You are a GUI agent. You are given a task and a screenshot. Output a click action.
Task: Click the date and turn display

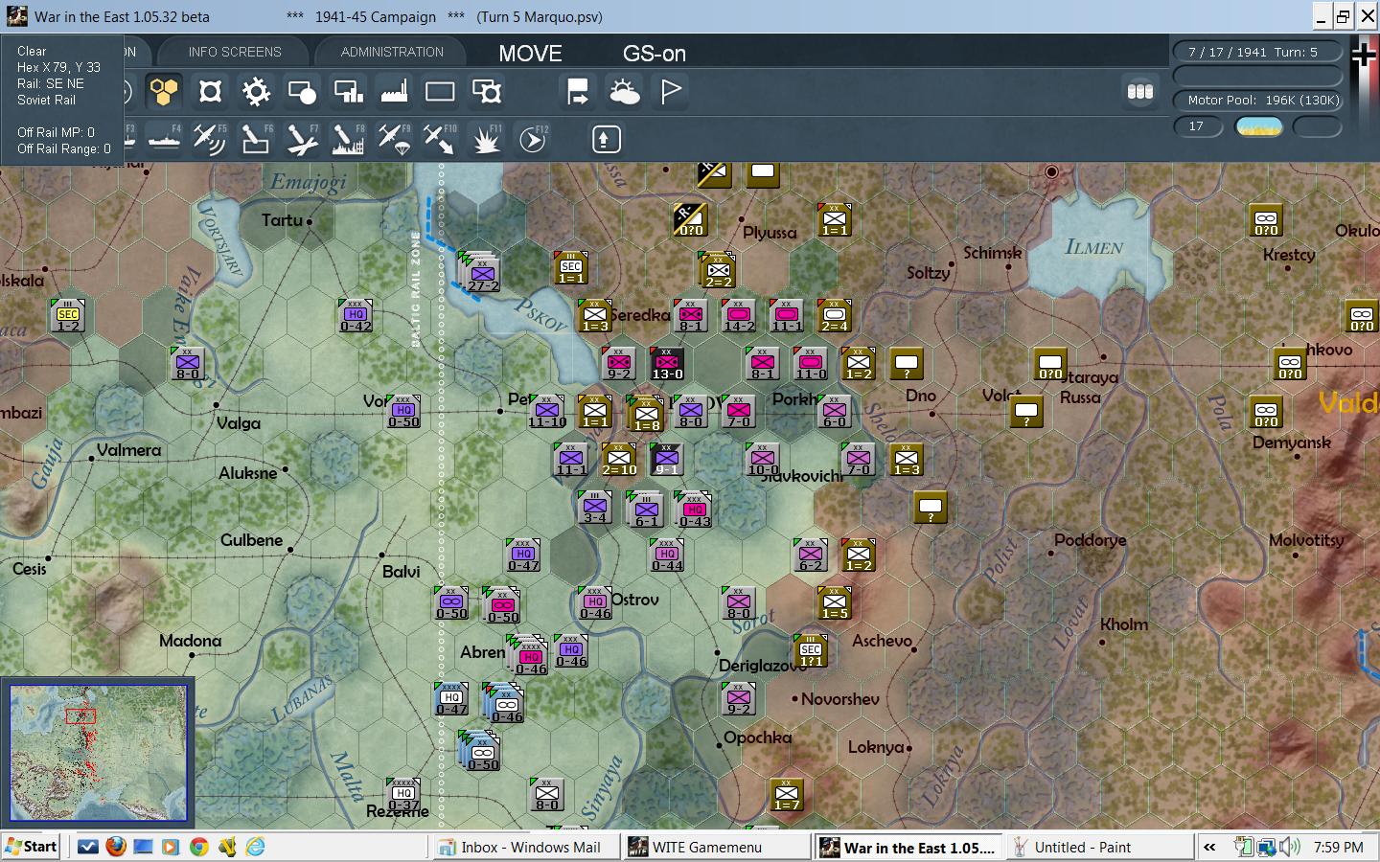[x=1258, y=52]
